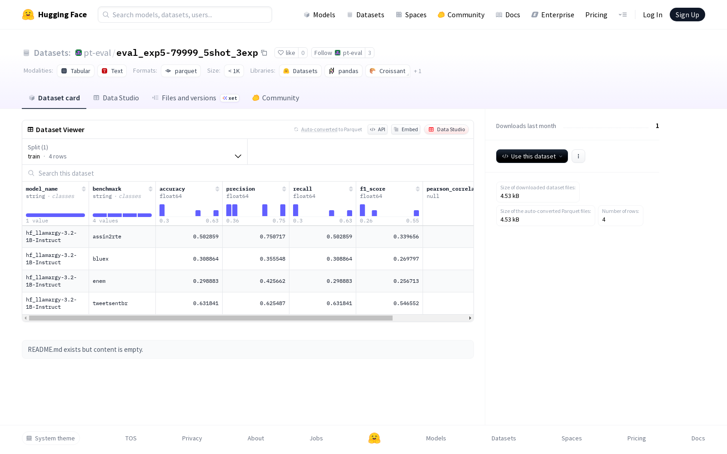Viewport: 727px width, 454px height.
Task: Filter by the parquet format tag
Action: 181,71
